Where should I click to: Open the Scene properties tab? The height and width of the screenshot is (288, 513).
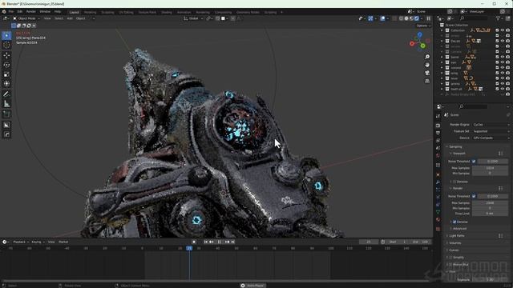tap(438, 148)
